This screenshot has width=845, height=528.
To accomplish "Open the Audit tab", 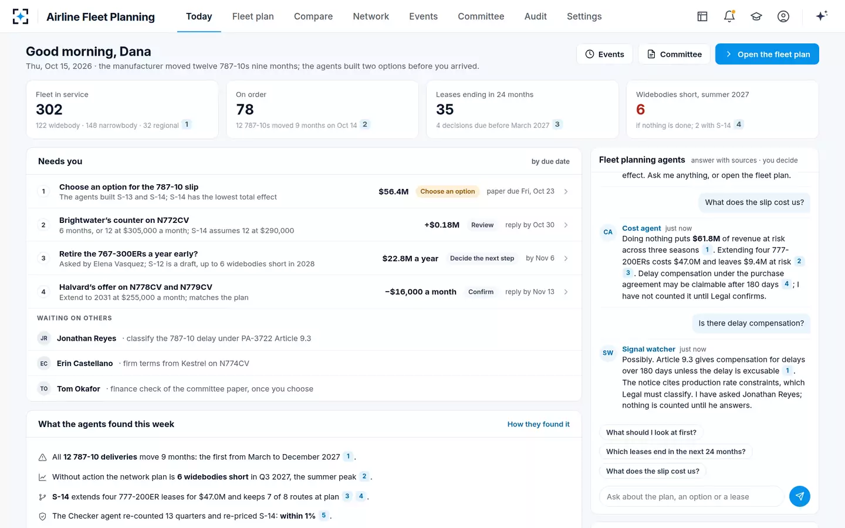I will click(536, 16).
